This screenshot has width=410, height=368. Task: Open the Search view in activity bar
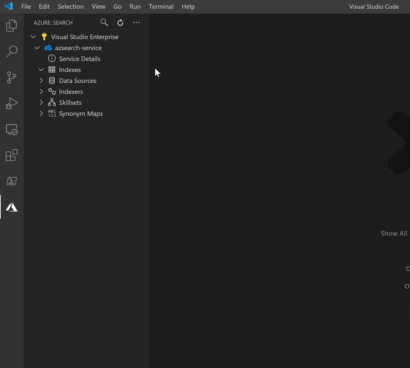click(x=11, y=51)
